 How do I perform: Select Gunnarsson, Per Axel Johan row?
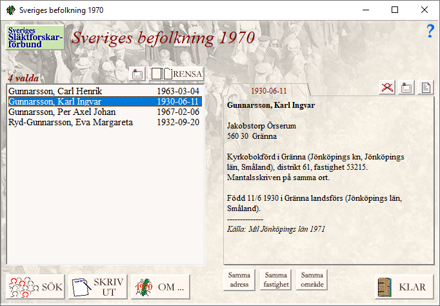[x=104, y=112]
